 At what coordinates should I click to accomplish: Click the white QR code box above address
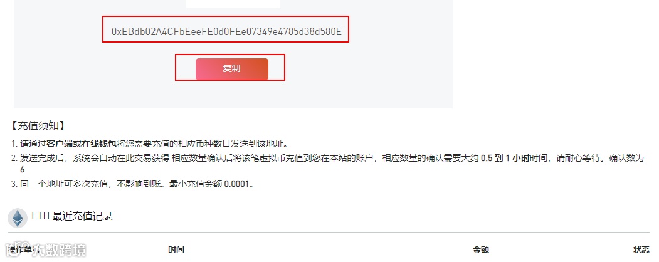pos(233,4)
